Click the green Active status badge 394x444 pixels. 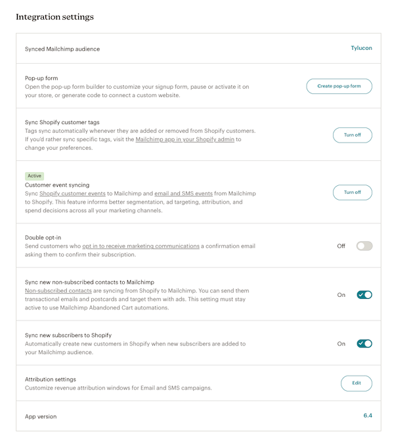click(x=34, y=176)
